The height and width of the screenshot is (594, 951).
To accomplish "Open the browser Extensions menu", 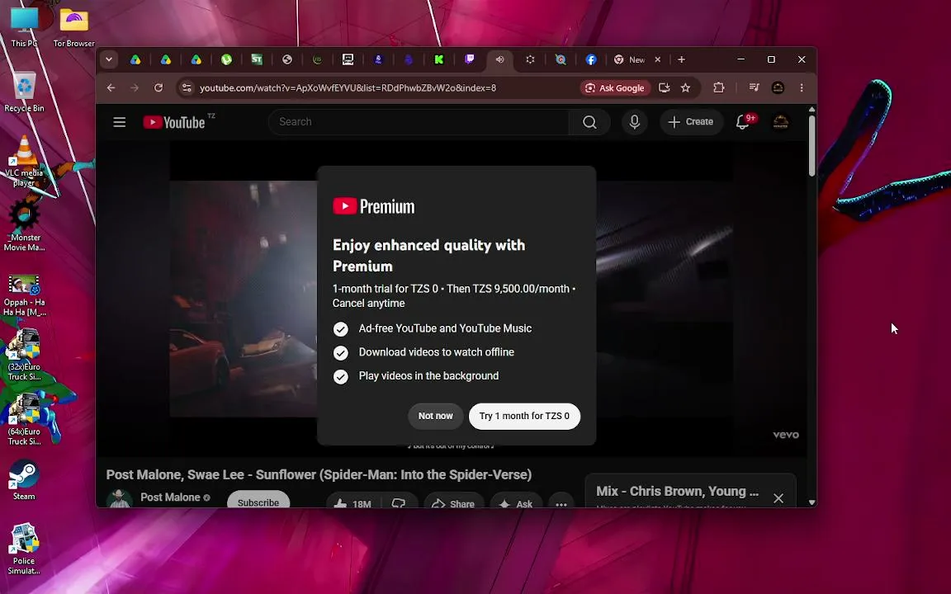I will click(719, 88).
